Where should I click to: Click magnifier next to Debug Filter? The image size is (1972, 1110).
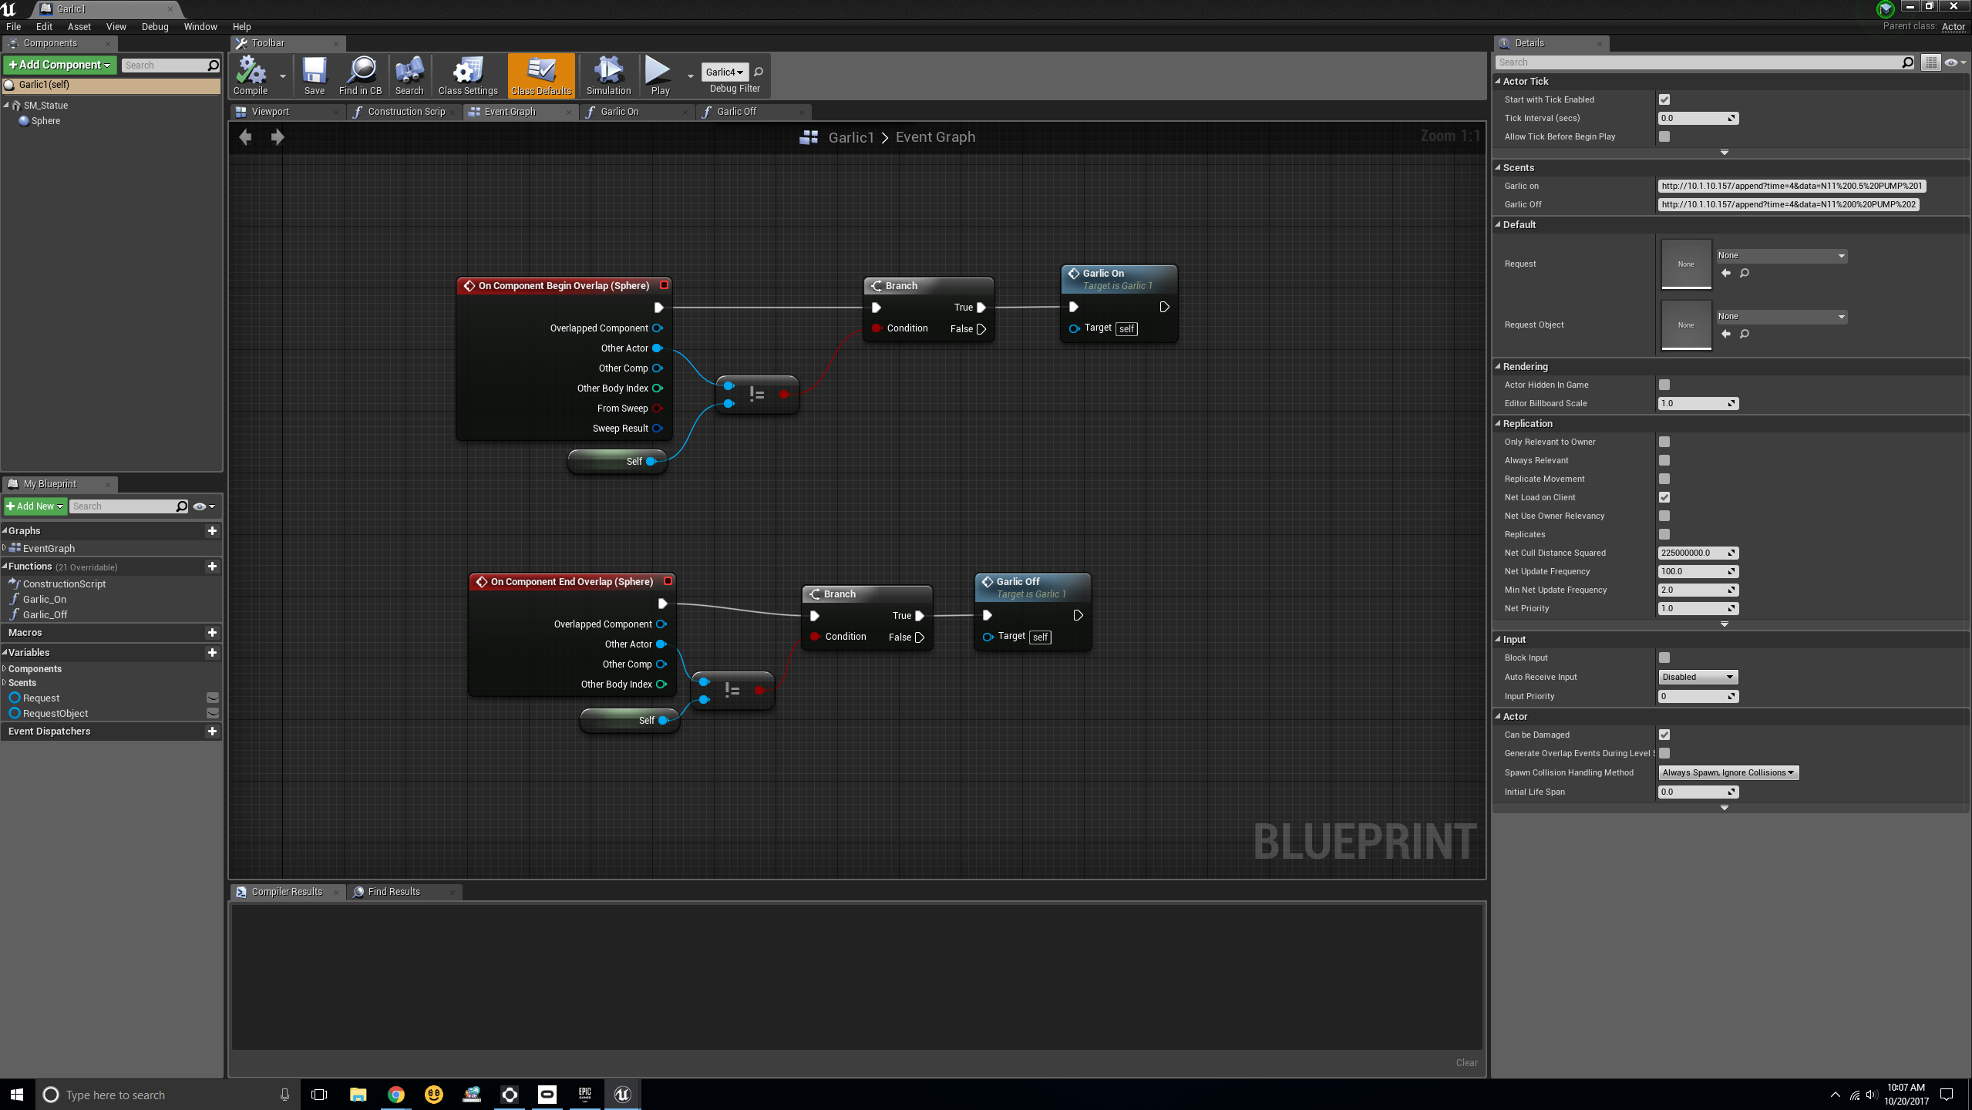[759, 72]
